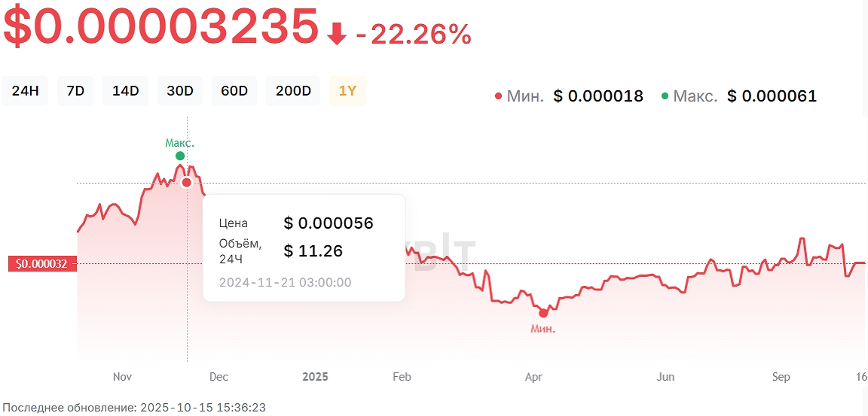Click the red hover point on the line
Image resolution: width=868 pixels, height=416 pixels.
pos(187,182)
